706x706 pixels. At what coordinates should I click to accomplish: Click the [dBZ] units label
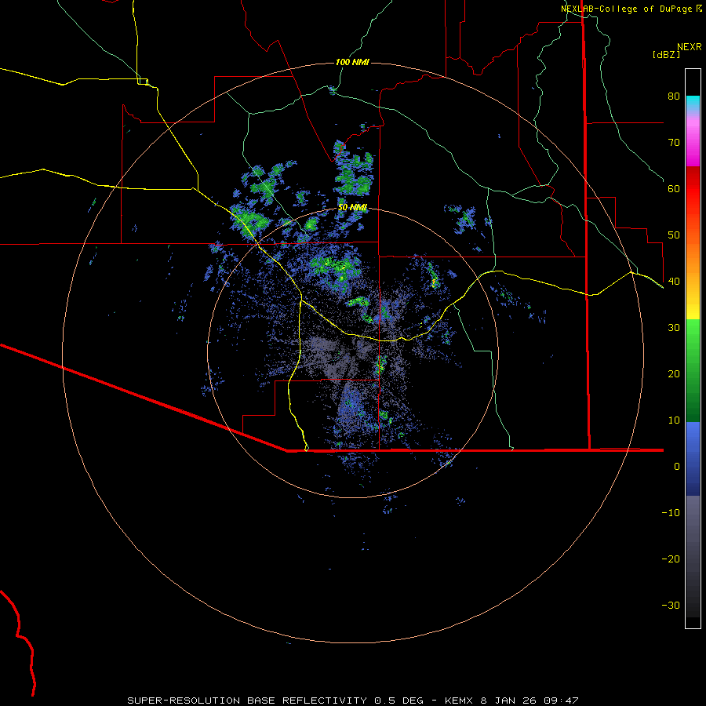click(666, 55)
